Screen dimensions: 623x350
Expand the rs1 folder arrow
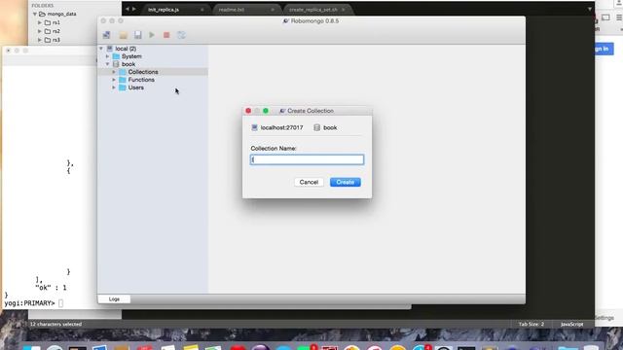pyautogui.click(x=40, y=22)
